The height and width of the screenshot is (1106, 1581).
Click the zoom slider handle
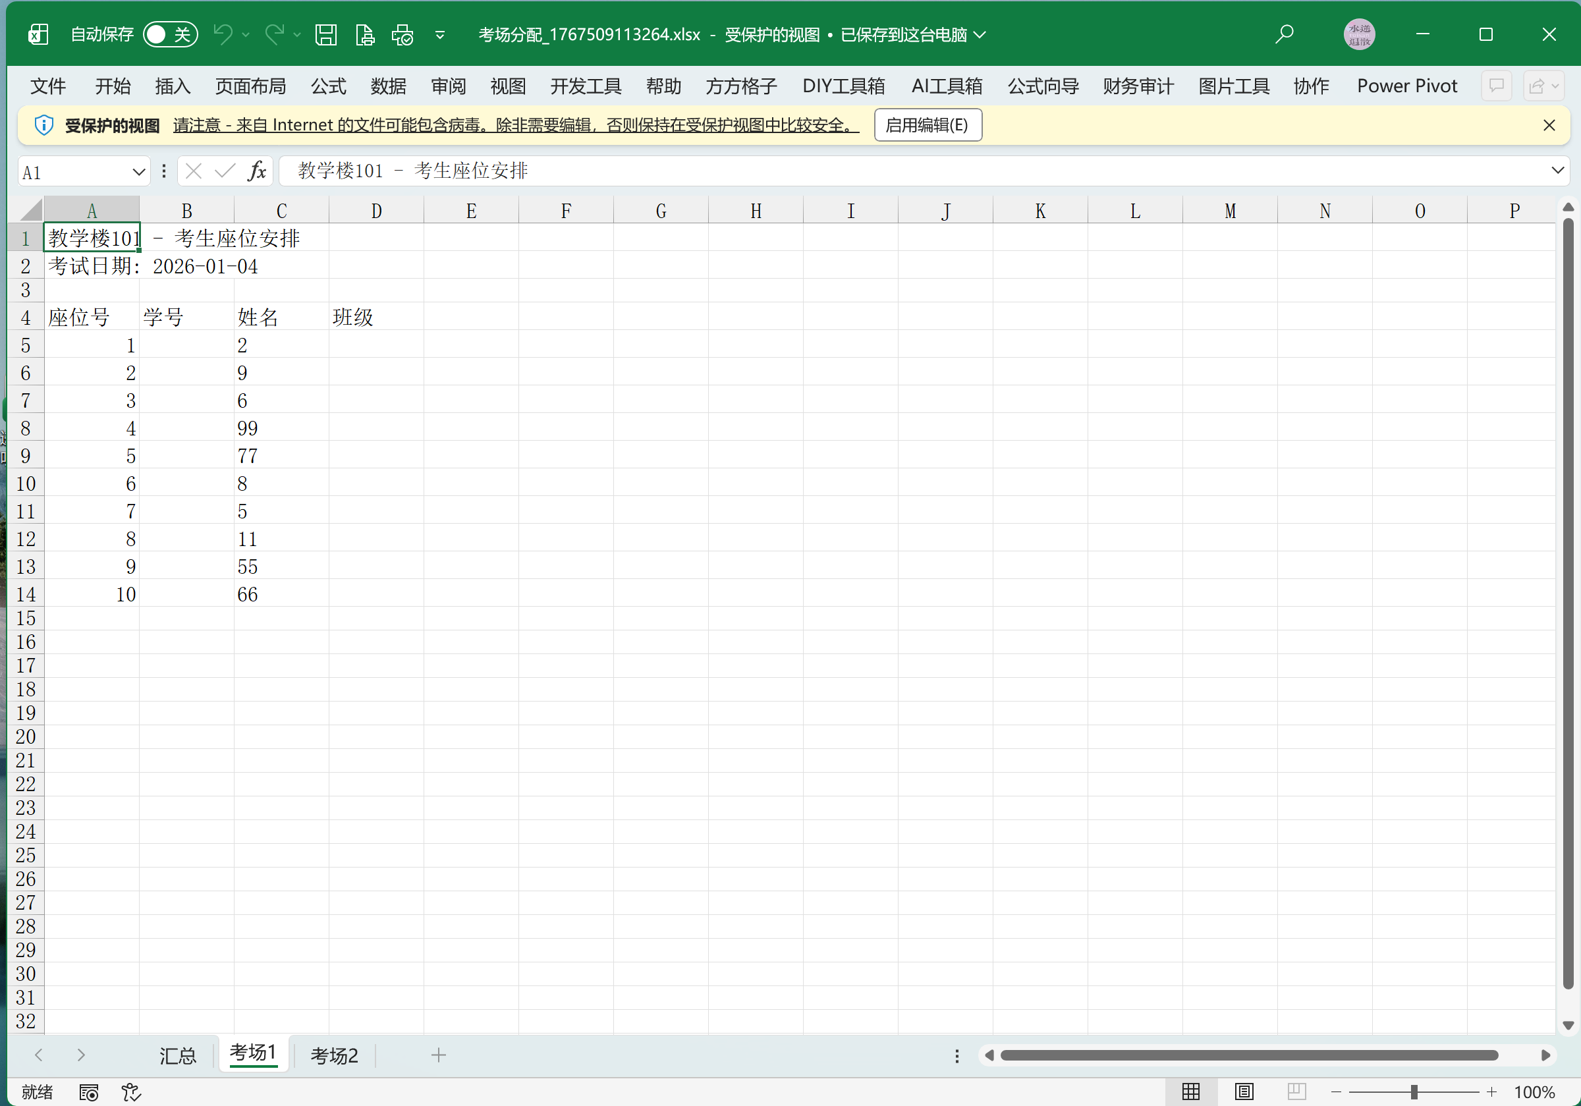(1414, 1092)
